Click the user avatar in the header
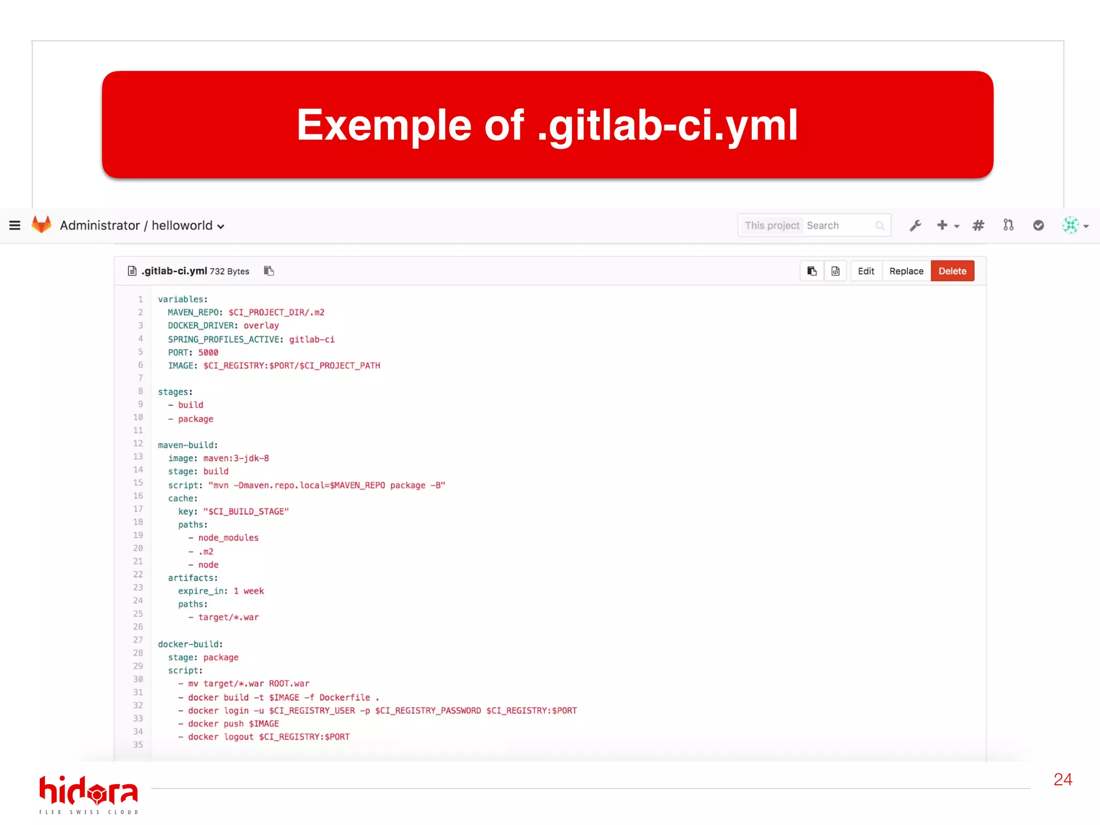Image resolution: width=1100 pixels, height=825 pixels. (x=1070, y=225)
